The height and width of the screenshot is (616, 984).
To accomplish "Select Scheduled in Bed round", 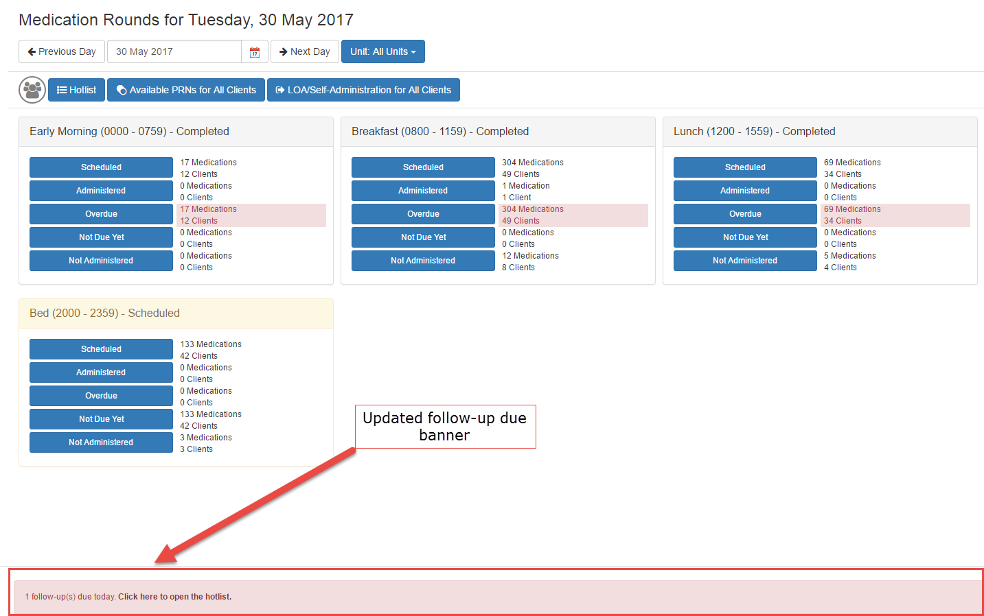I will (x=101, y=349).
